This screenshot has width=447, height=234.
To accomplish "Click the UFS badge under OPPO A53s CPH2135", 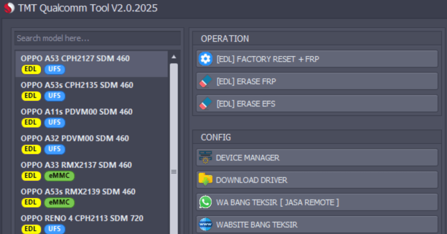I will (x=55, y=96).
